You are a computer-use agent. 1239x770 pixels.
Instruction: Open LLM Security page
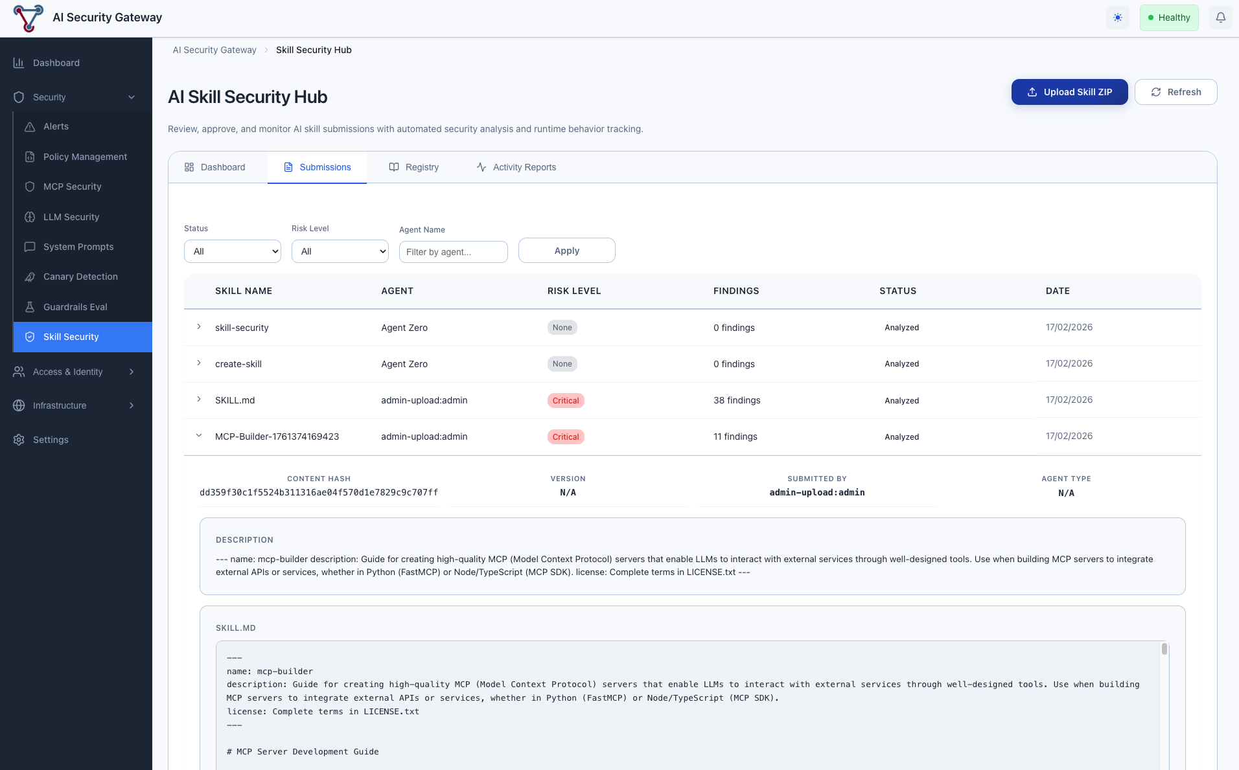pos(71,217)
